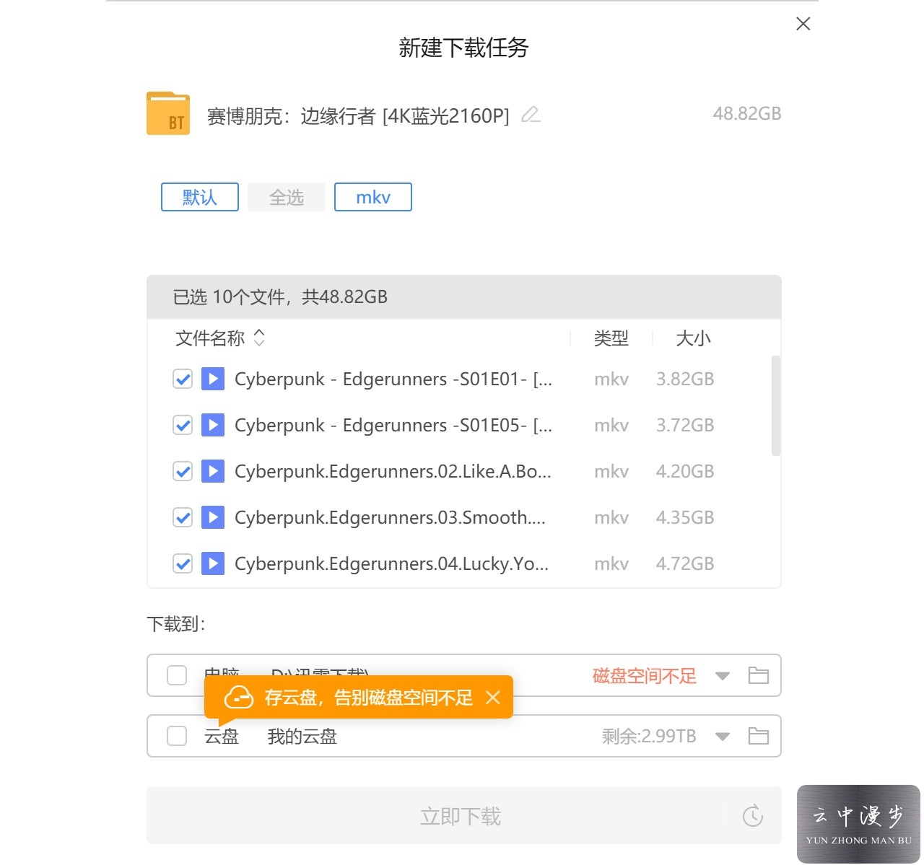
Task: Click the video icon for S01E05 file
Action: [213, 425]
